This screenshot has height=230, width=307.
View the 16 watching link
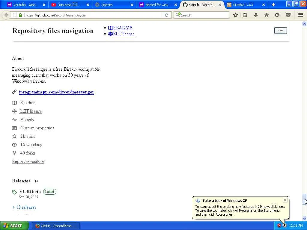point(31,145)
